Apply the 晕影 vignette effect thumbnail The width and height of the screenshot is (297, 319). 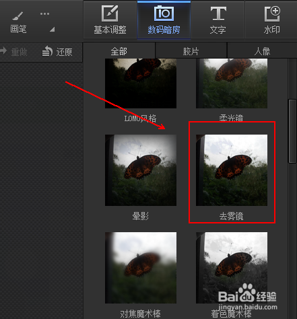141,170
